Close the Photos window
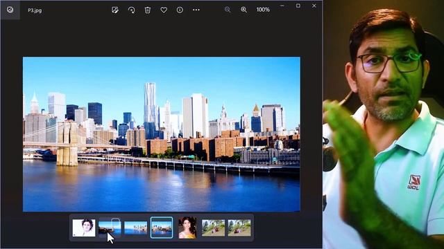This screenshot has width=444, height=249. coord(314,6)
